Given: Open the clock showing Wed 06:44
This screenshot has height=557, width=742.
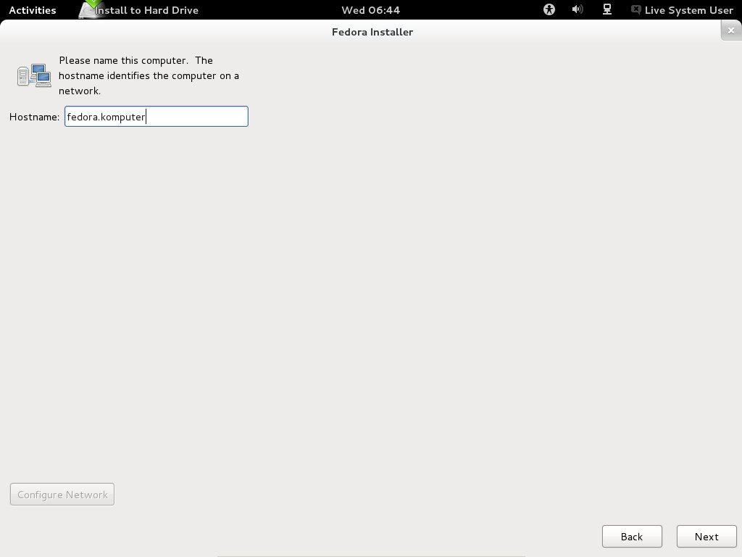Looking at the screenshot, I should pos(370,10).
